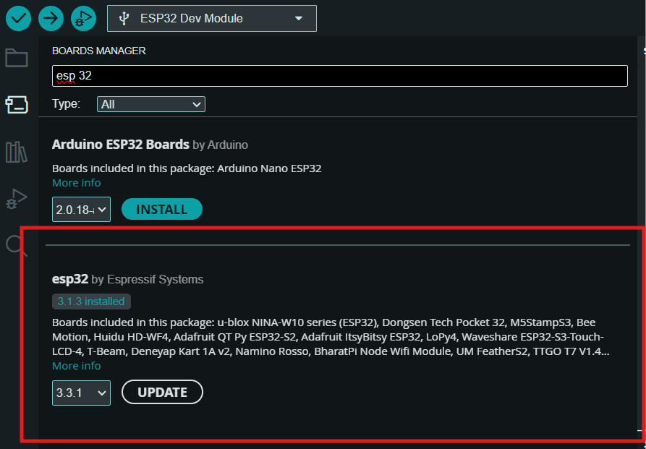Click the Verify checkmark button
646x449 pixels.
point(18,18)
